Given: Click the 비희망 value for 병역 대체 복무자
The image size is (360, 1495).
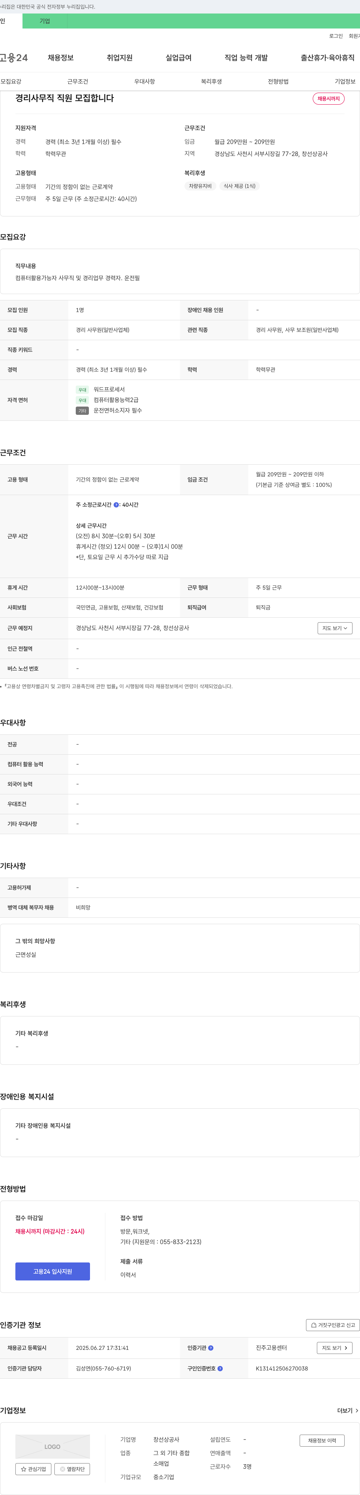Looking at the screenshot, I should 83,907.
